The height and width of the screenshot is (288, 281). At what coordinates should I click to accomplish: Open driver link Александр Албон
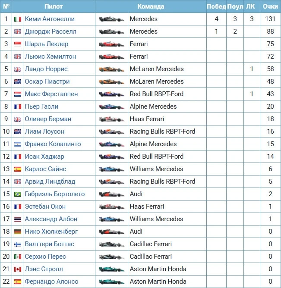(51, 219)
